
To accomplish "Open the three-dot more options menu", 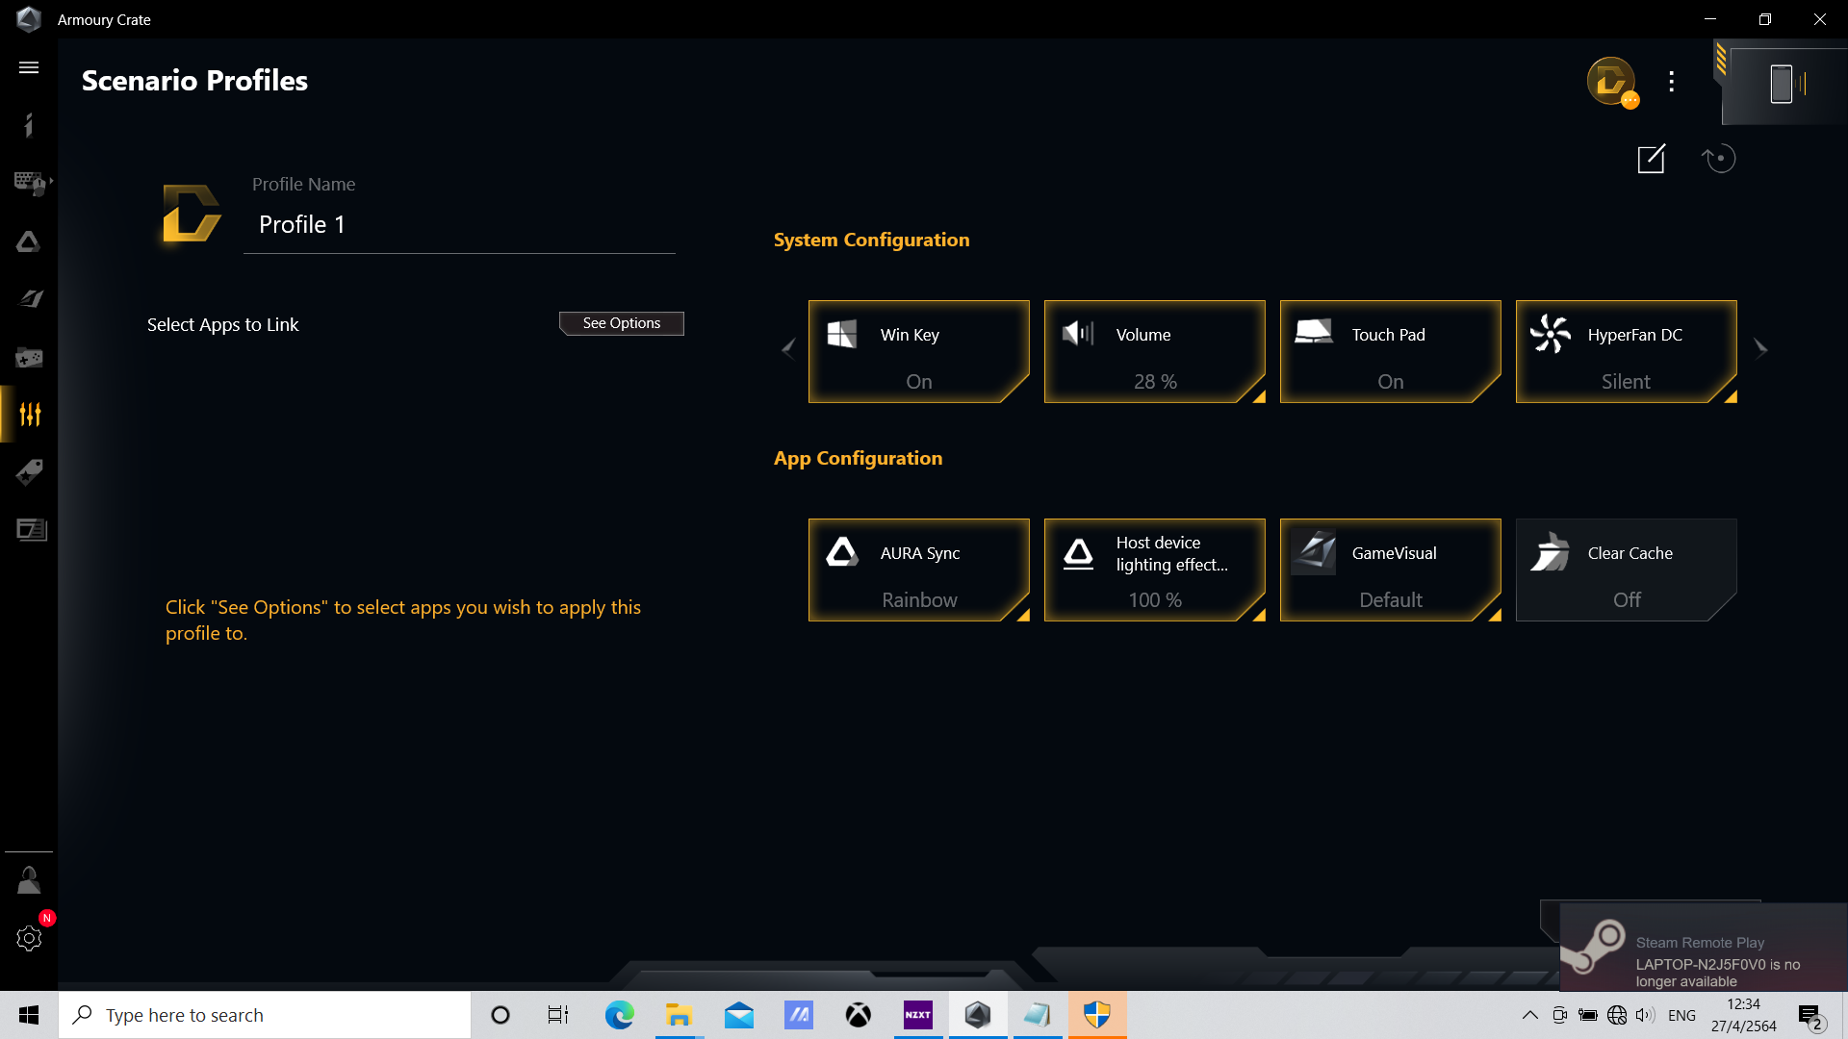I will [1672, 82].
